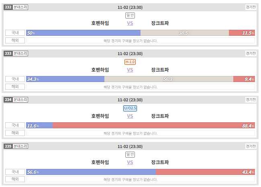Click the 50% blue bar segment
The image size is (261, 187).
point(83,33)
